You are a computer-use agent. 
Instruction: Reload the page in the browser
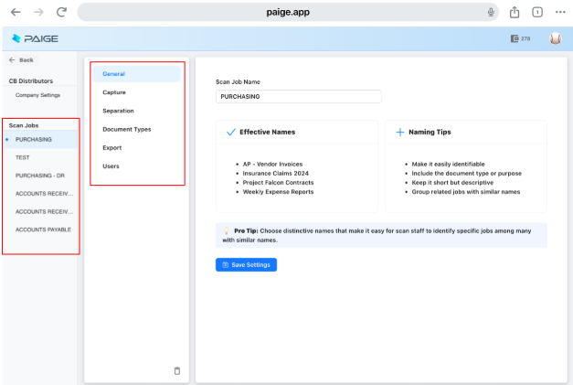point(61,12)
